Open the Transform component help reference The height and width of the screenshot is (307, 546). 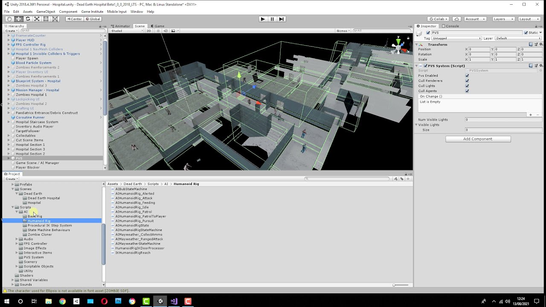click(x=531, y=44)
